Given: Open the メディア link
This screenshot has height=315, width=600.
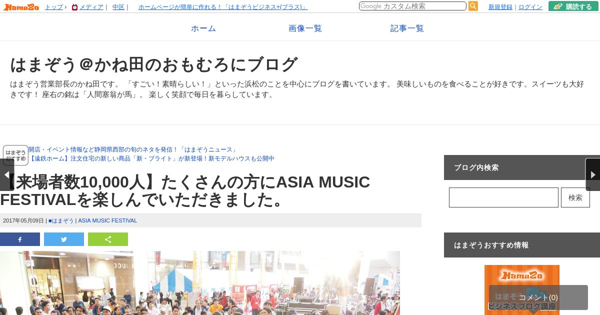Looking at the screenshot, I should pos(91,7).
